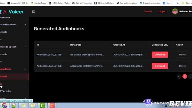This screenshot has width=192, height=108.
Task: Show more bookmarks overflow chevron
Action: point(178,3)
